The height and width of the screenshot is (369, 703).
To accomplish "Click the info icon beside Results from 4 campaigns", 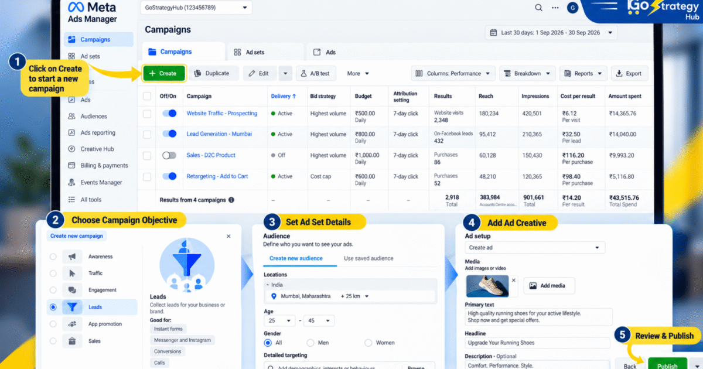I will coord(231,200).
